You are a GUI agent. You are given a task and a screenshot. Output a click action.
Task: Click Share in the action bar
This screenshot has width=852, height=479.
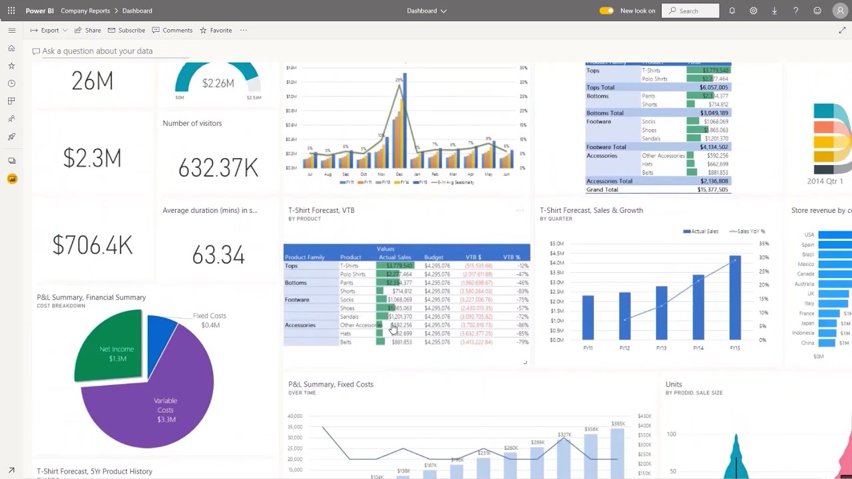coord(88,30)
